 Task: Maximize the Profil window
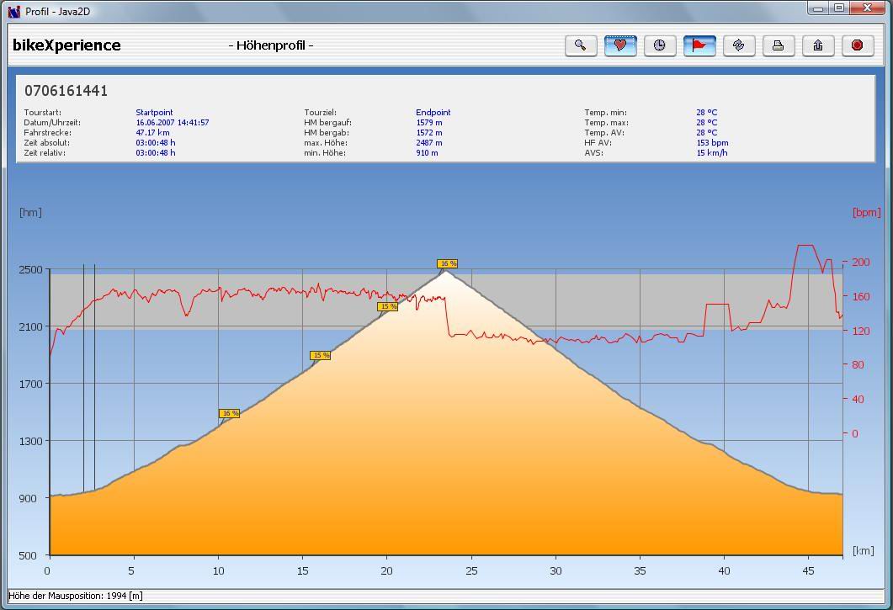(x=839, y=8)
